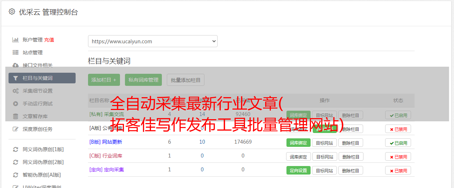Screen dimensions: 454x188
Task: Click 目标网站 in the 网站更新 row
Action: [324, 143]
